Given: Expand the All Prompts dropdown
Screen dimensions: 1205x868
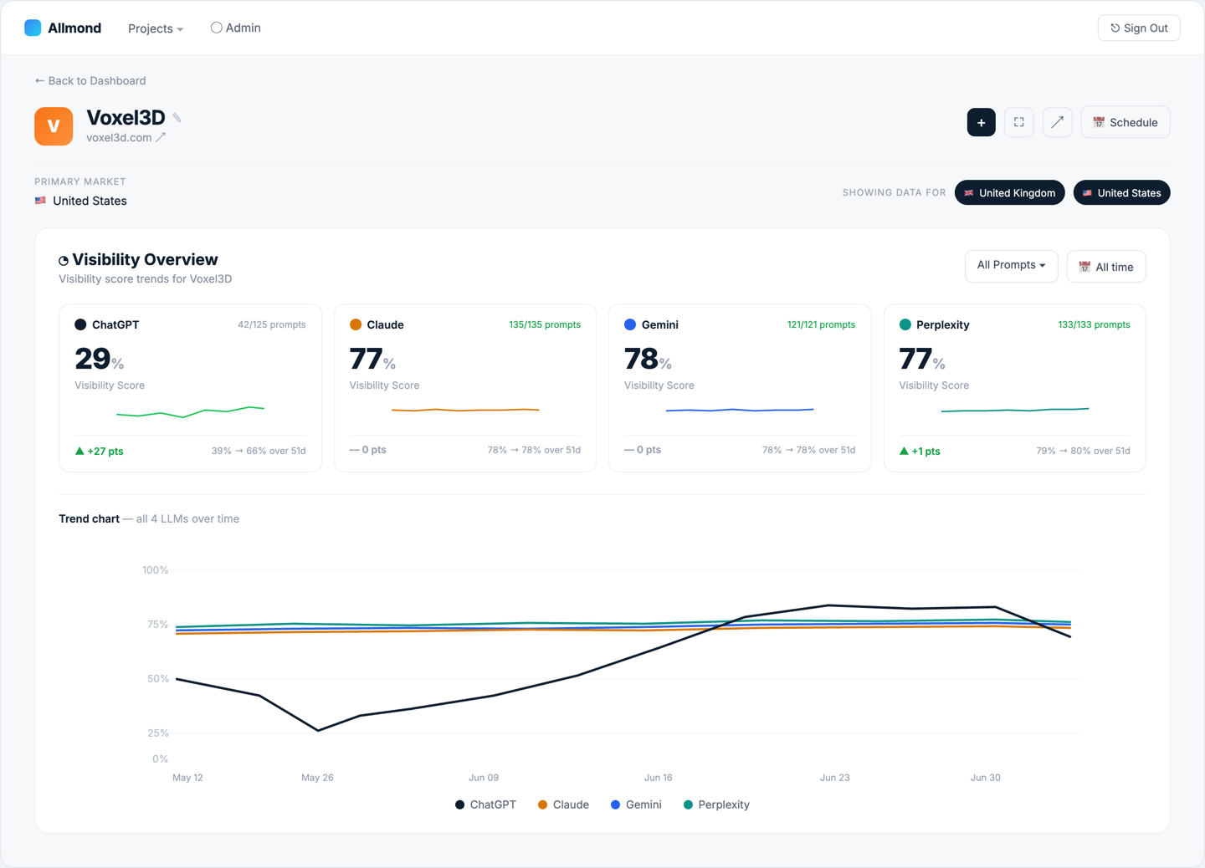Looking at the screenshot, I should tap(1012, 265).
